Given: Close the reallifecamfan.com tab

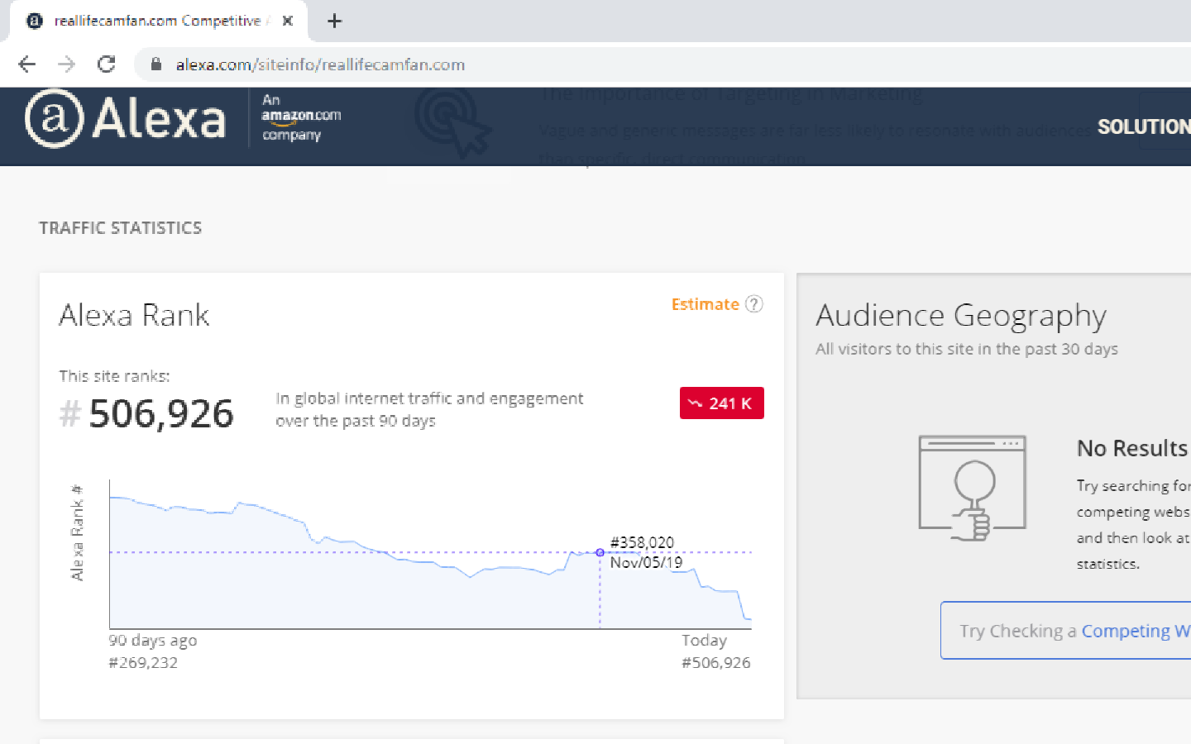Looking at the screenshot, I should click(x=288, y=21).
